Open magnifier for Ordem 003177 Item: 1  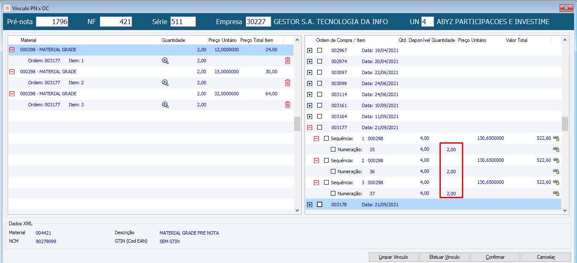click(x=165, y=61)
